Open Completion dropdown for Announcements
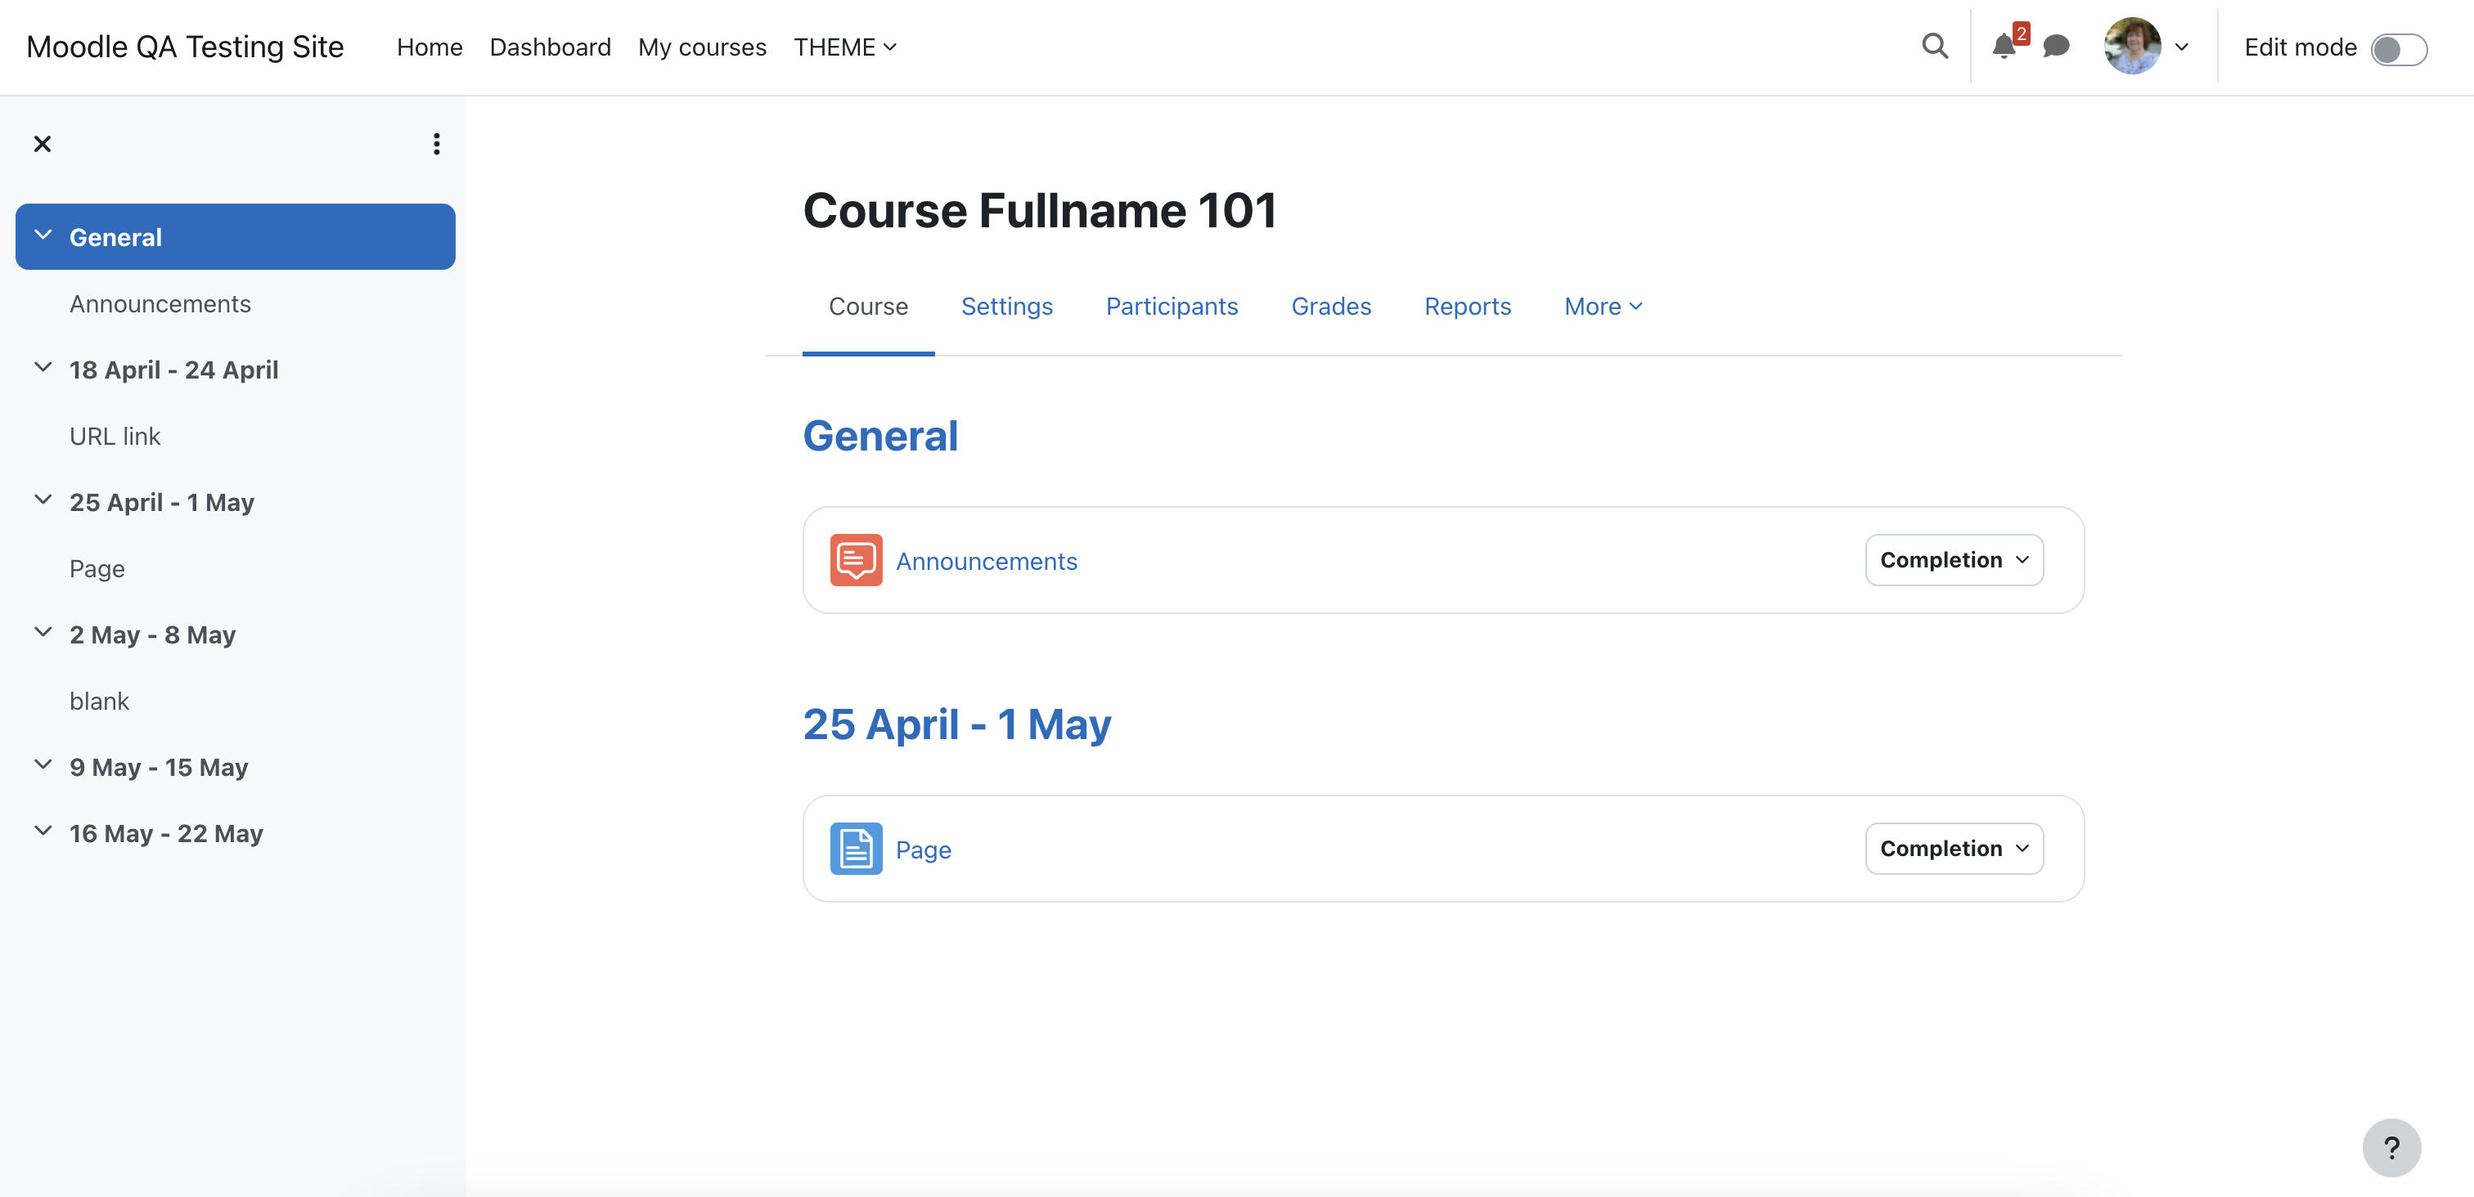This screenshot has height=1197, width=2474. (1954, 559)
